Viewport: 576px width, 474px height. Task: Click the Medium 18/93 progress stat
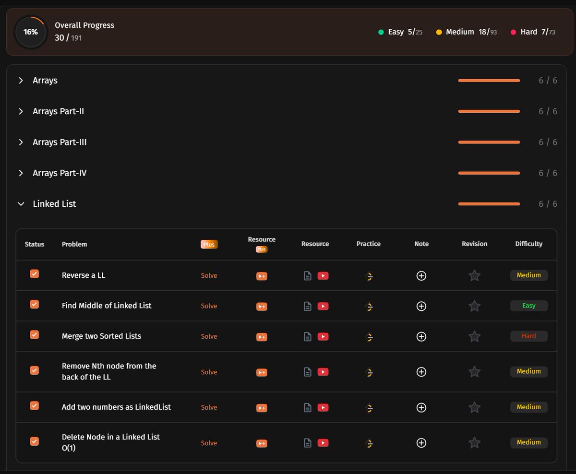click(467, 32)
